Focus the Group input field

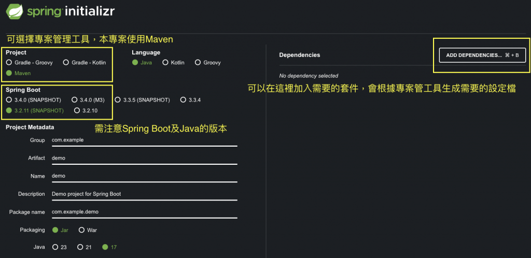click(144, 140)
